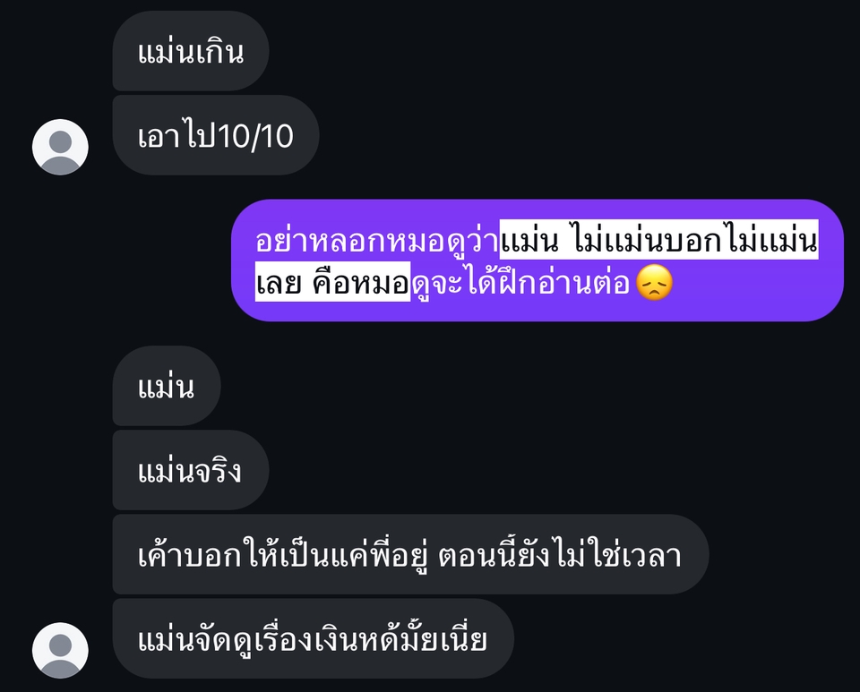Select the last message starting with แม่นจัดดู
860x692 pixels.
pos(314,638)
